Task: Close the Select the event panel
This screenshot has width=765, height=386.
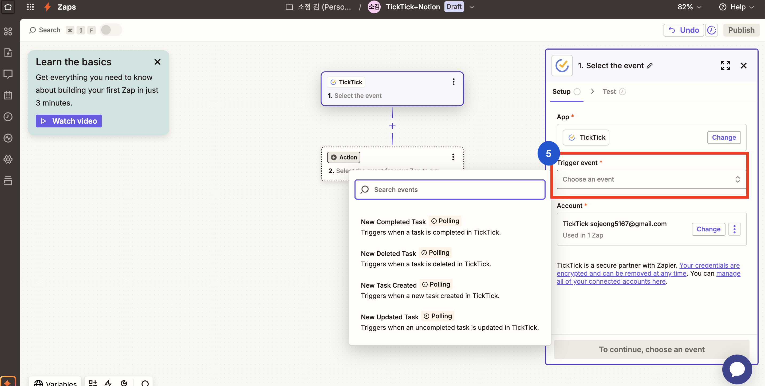Action: click(x=743, y=66)
